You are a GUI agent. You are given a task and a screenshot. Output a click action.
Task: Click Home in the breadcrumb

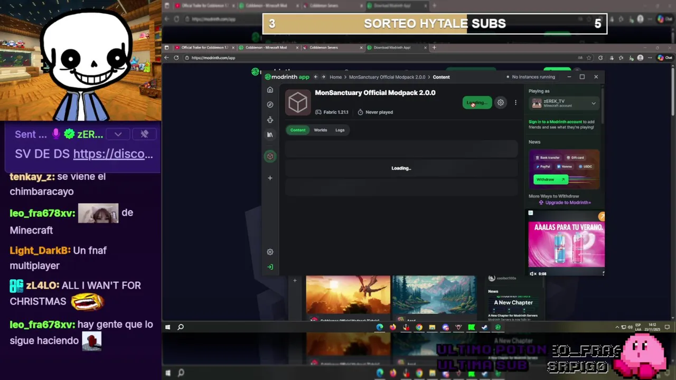(x=336, y=77)
